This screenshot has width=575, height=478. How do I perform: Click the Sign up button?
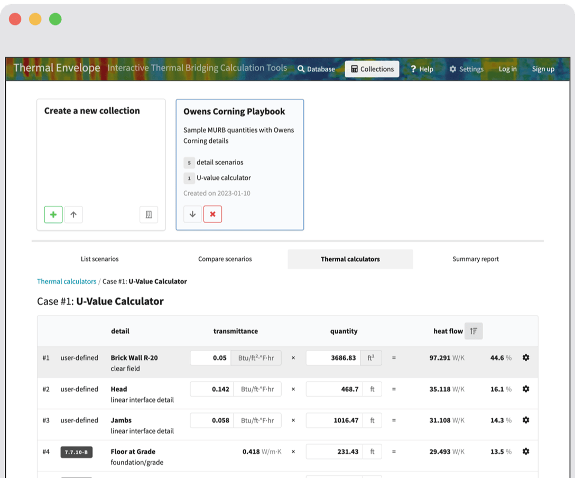[543, 69]
